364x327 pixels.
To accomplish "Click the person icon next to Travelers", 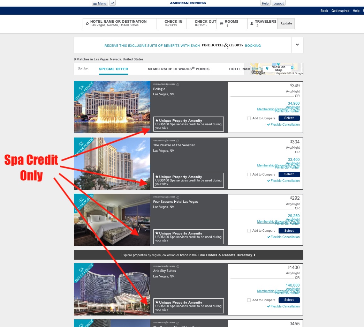I will 252,23.
